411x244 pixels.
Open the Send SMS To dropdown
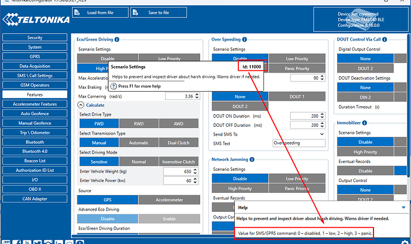[299, 134]
